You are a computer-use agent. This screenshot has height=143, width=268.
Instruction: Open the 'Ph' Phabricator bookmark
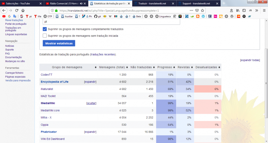pyautogui.click(x=89, y=16)
